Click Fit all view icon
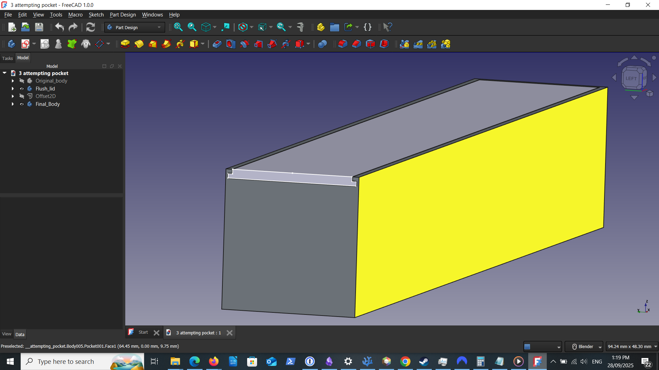This screenshot has width=659, height=370. [x=178, y=27]
